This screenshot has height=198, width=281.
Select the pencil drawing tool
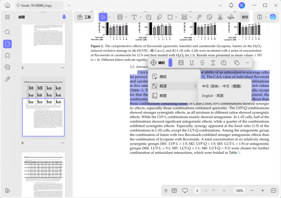[159, 17]
